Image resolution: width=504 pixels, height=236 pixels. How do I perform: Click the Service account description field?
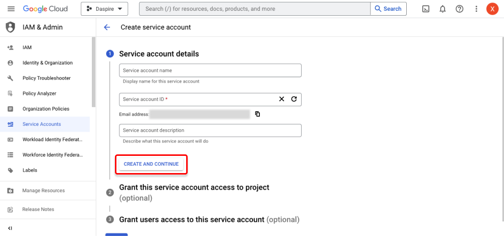click(x=210, y=130)
